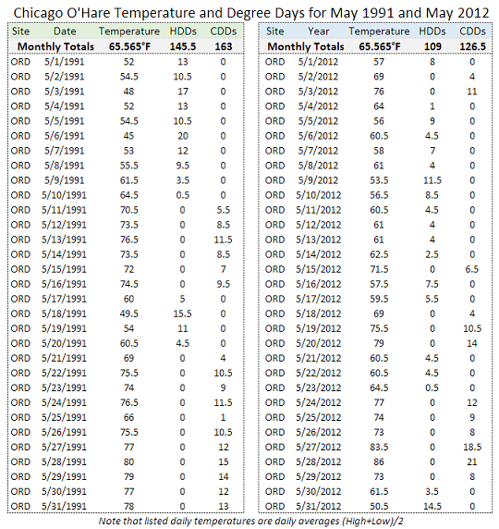Viewport: 499px width, 529px height.
Task: Select temperature 71.5 on 5/15/2012
Action: click(x=379, y=269)
